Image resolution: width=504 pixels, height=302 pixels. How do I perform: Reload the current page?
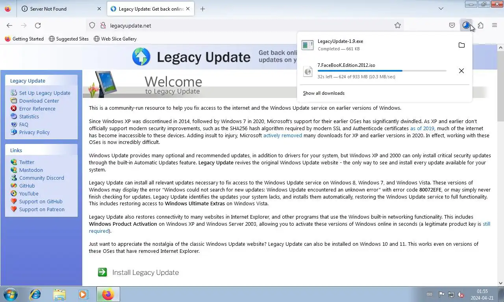click(38, 26)
